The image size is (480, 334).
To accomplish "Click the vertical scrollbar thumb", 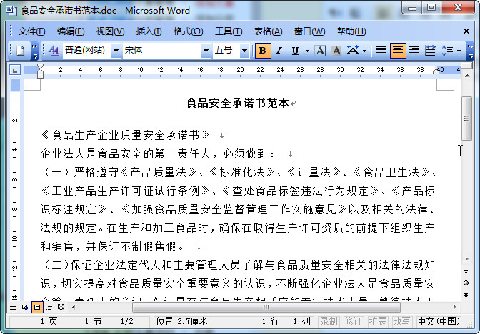I will coord(466,118).
